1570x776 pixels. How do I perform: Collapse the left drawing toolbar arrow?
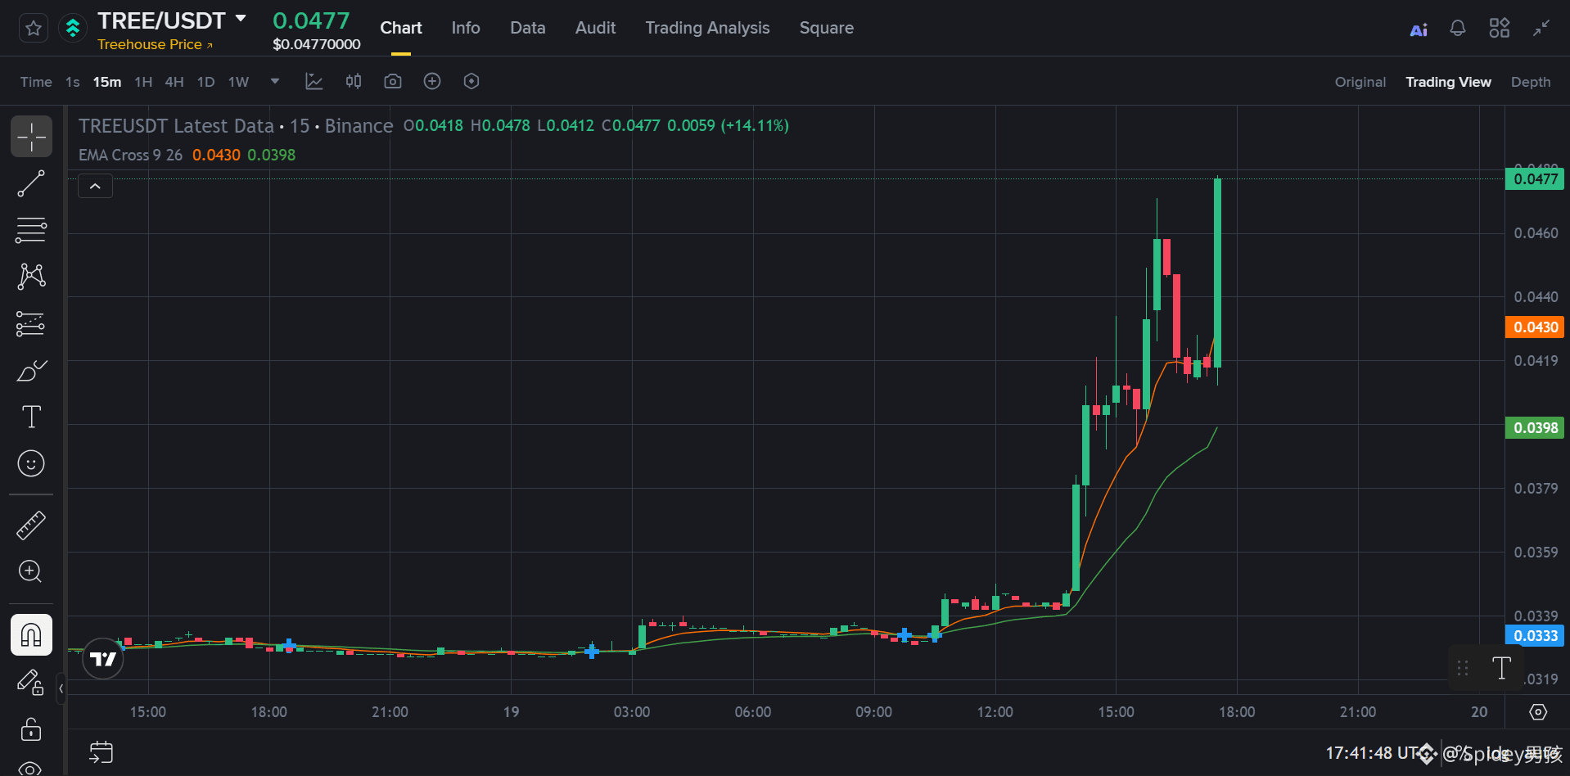(61, 689)
